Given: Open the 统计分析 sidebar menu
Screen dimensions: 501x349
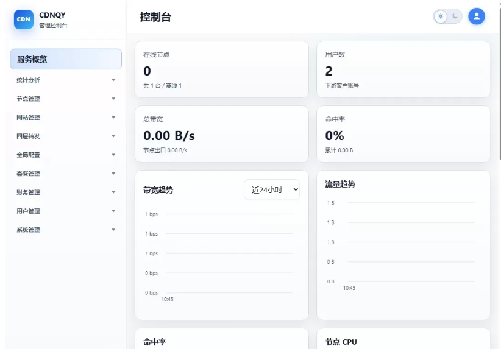Looking at the screenshot, I should point(66,80).
